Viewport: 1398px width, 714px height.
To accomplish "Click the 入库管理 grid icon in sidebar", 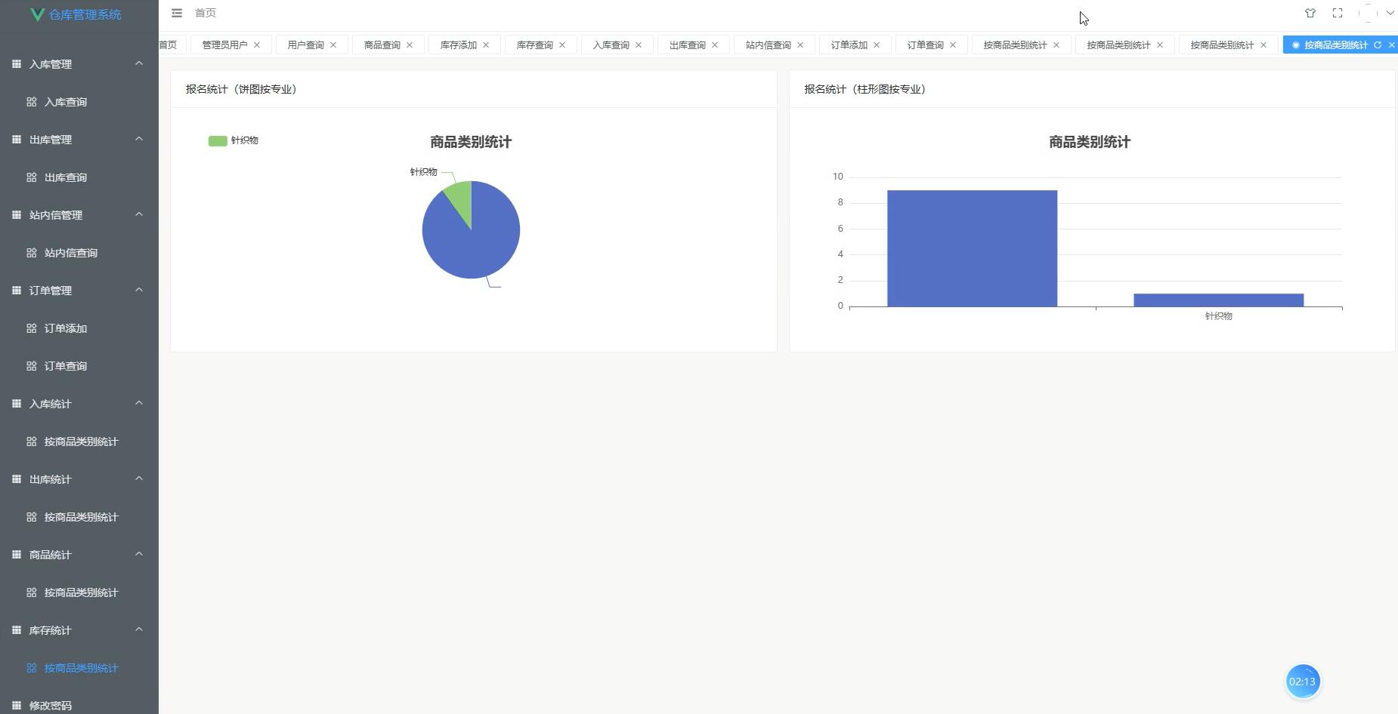I will (17, 63).
